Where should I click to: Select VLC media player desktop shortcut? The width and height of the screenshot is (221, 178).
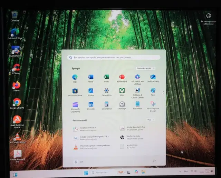click(18, 138)
